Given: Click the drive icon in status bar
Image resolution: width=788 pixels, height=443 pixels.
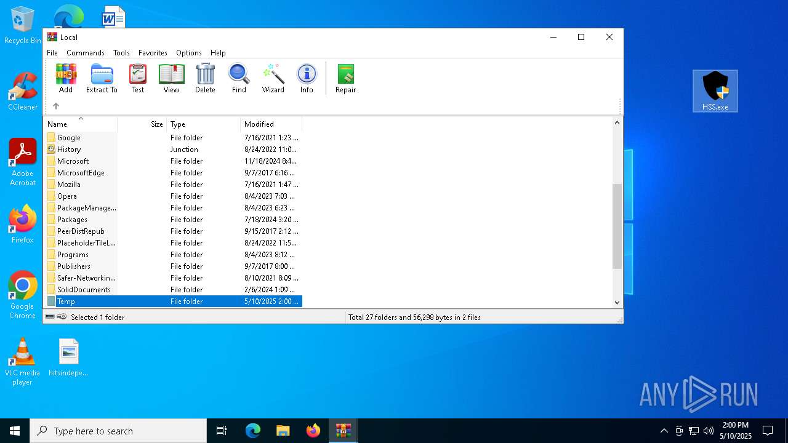Looking at the screenshot, I should click(x=50, y=317).
